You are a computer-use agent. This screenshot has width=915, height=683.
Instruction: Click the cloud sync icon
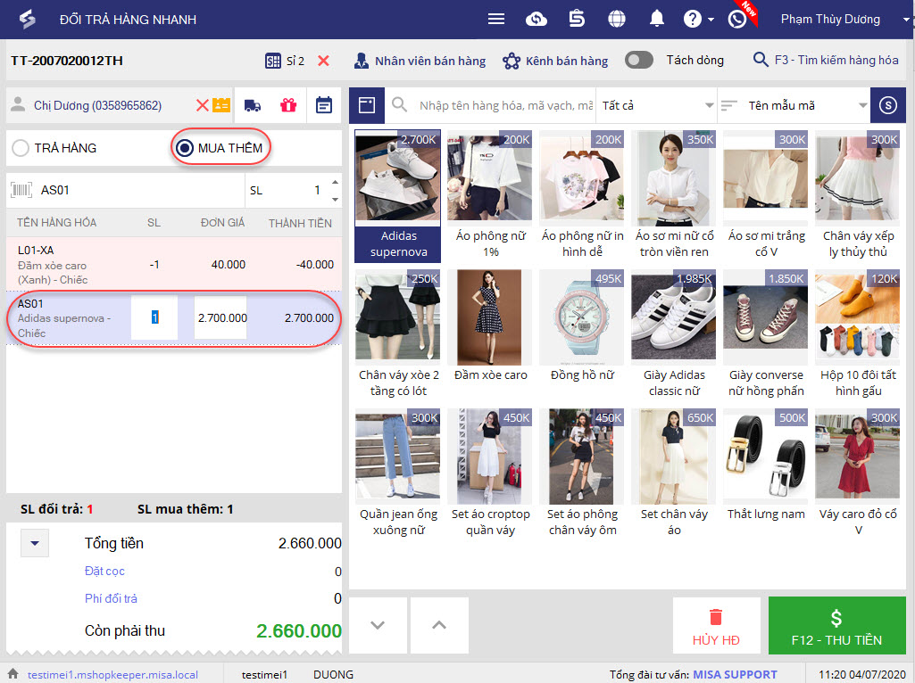click(x=536, y=20)
